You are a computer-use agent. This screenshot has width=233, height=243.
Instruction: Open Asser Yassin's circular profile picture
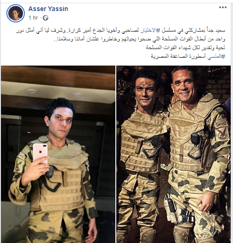coord(16,13)
